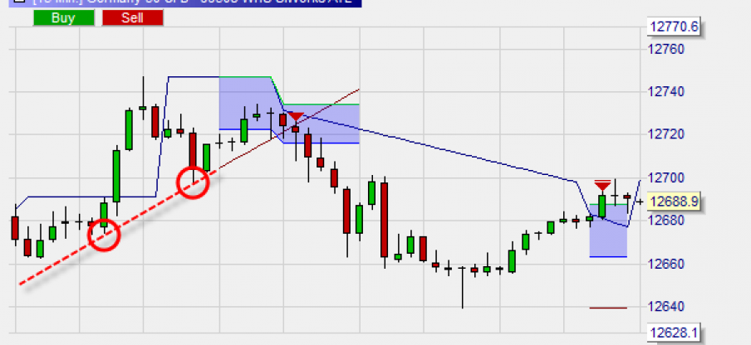Viewport: 751px width, 345px height.
Task: Click the red triangle sell marker near 12730
Action: pos(295,118)
